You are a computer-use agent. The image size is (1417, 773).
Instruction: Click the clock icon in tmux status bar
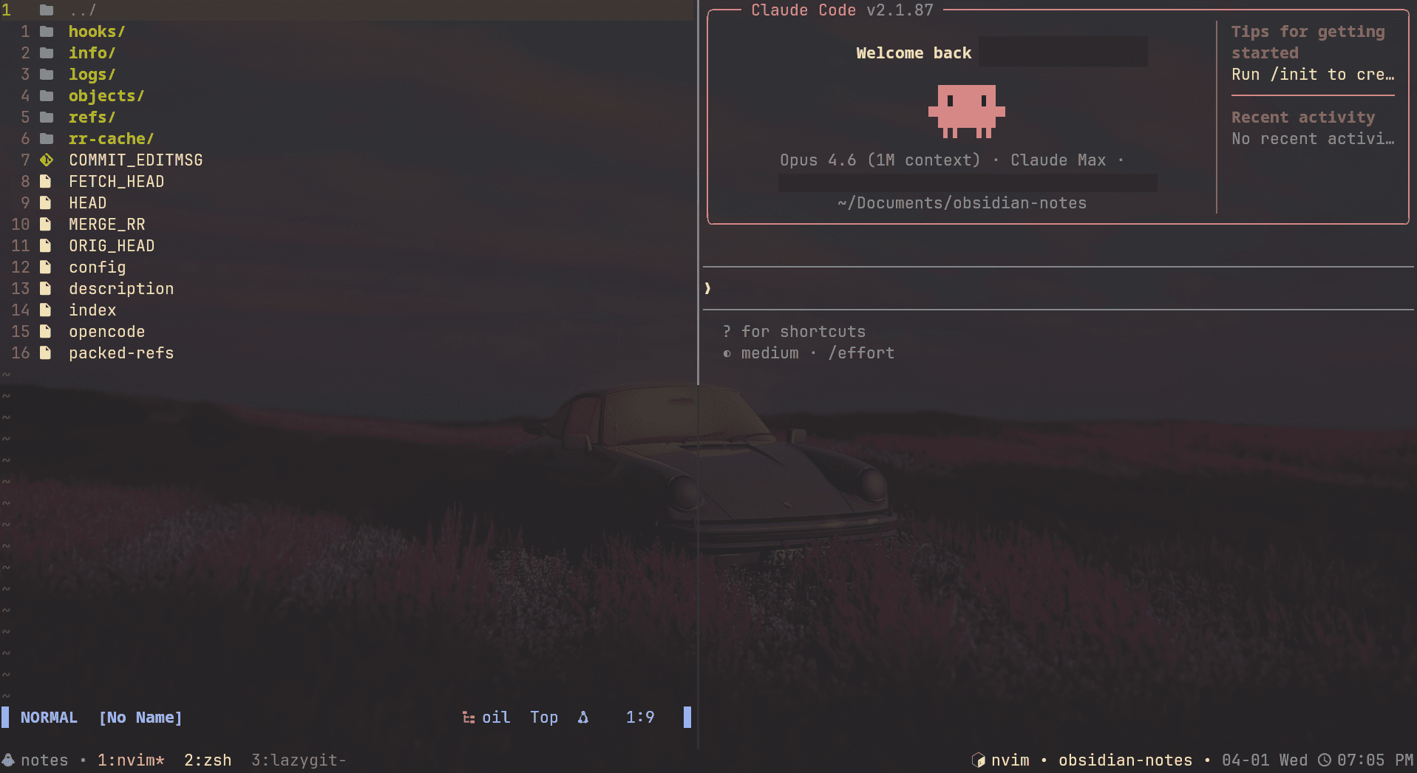[1325, 760]
